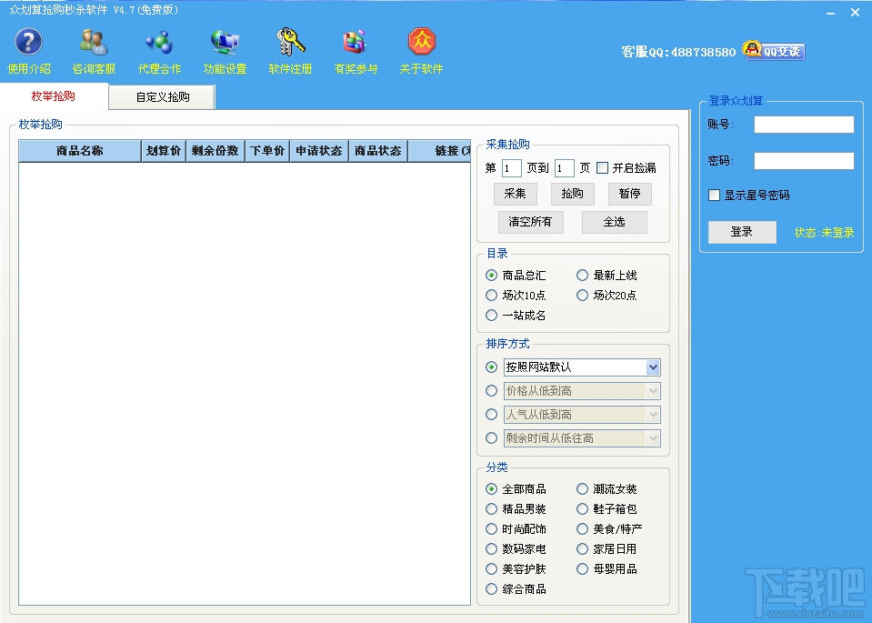This screenshot has width=872, height=623.
Task: Select radio beside 剩余时间从低往高 sort
Action: pyautogui.click(x=491, y=438)
